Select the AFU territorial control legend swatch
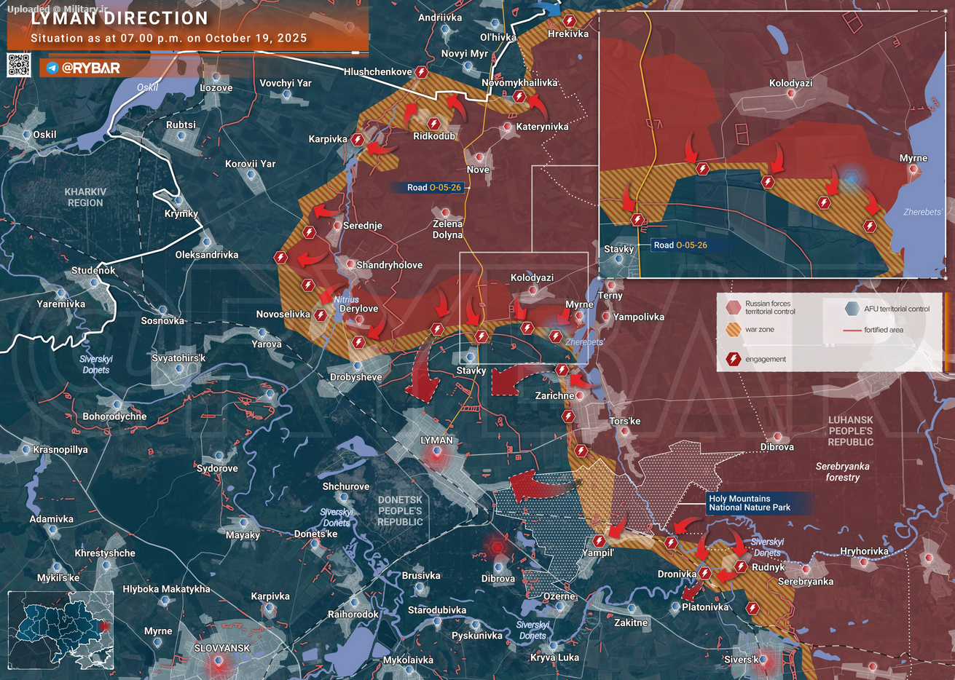Viewport: 955px width, 680px height. 852,309
